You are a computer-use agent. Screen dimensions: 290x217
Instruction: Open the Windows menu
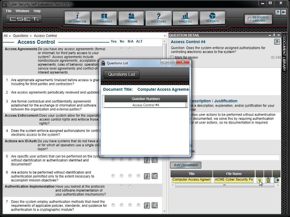point(22,11)
